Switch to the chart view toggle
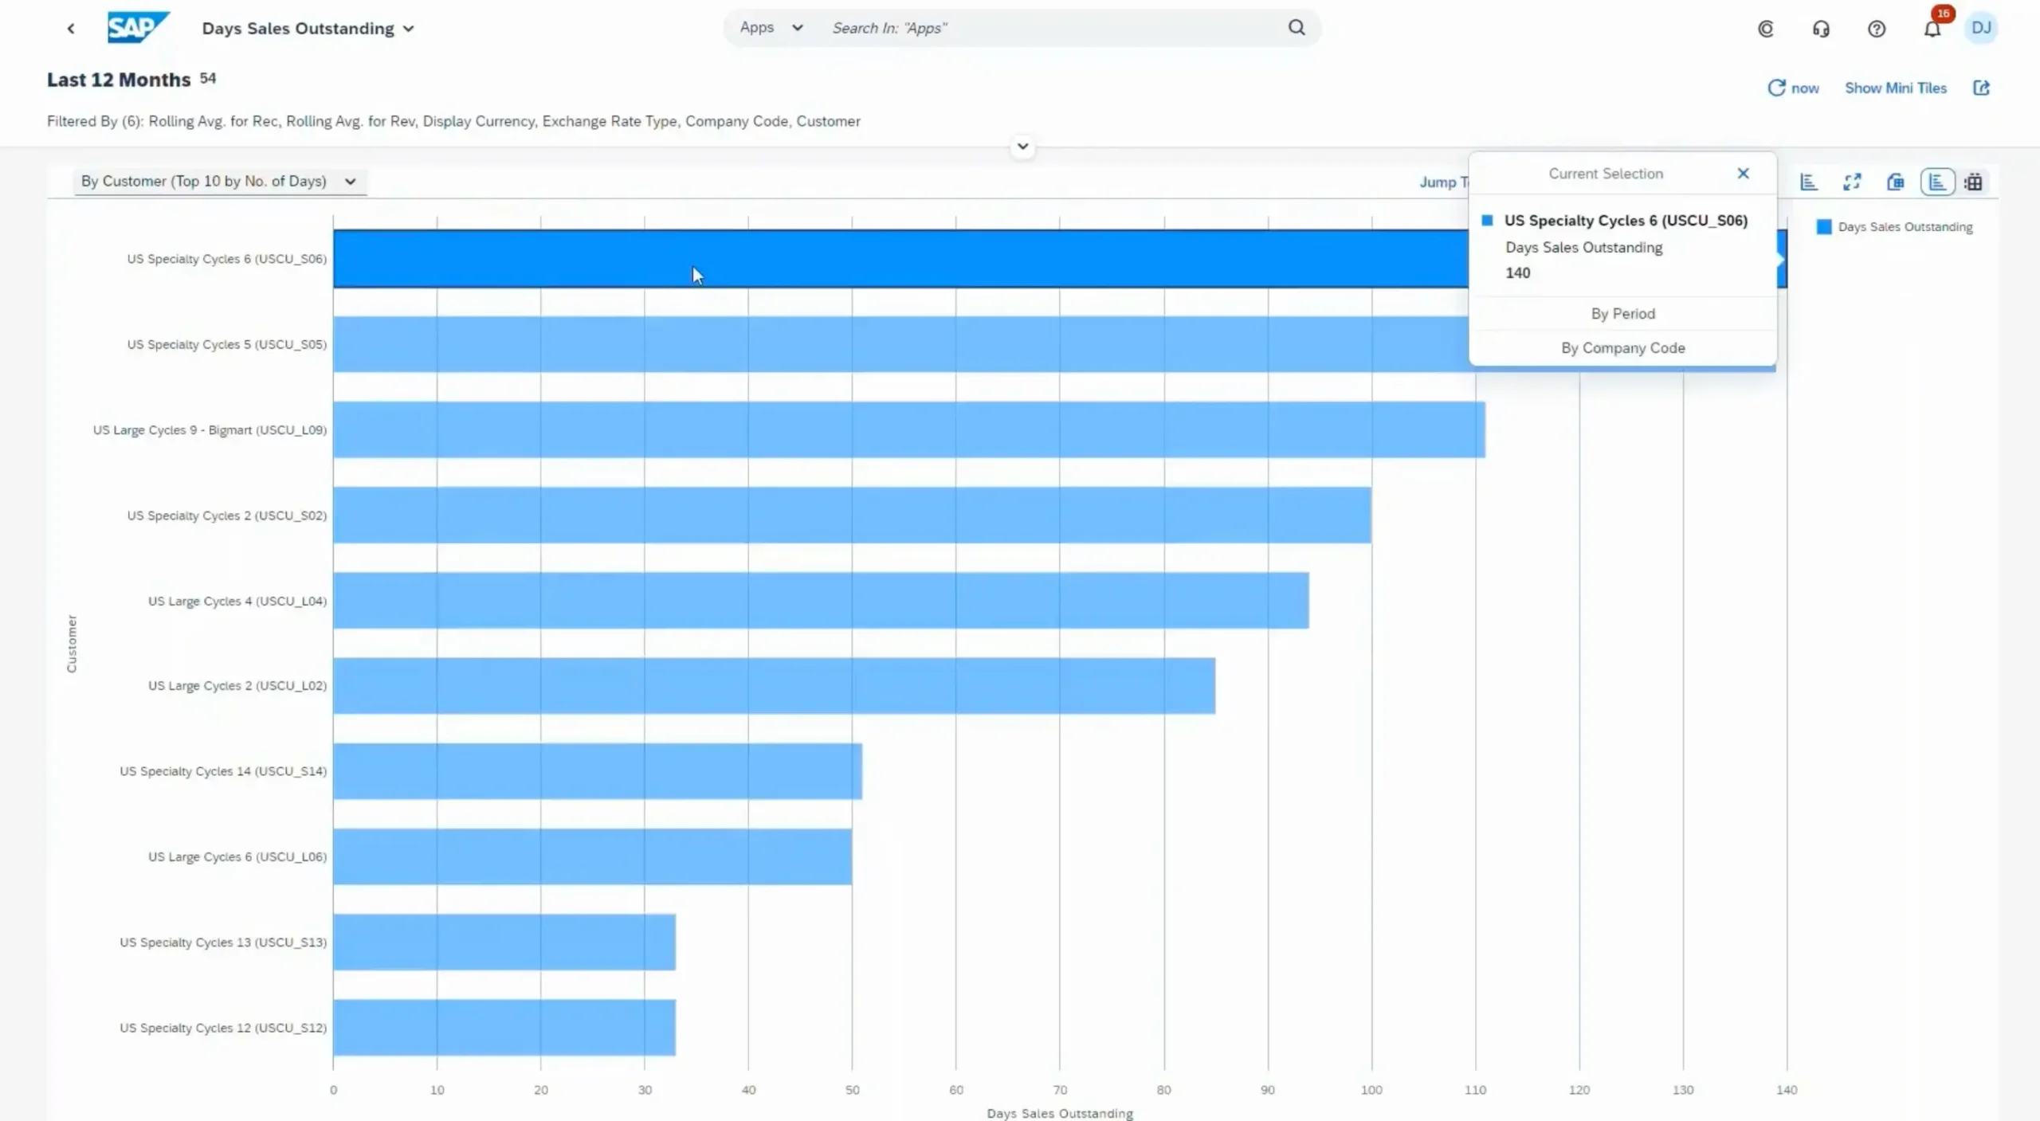2040x1121 pixels. [x=1937, y=182]
